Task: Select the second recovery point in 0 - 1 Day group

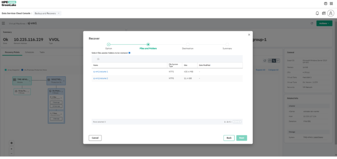Action: point(56,106)
